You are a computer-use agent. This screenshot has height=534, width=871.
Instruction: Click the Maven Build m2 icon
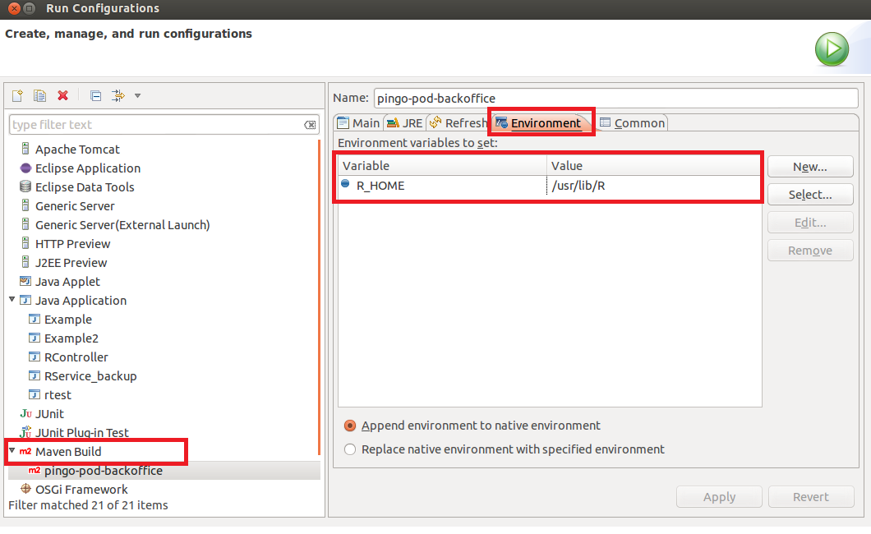tap(25, 451)
